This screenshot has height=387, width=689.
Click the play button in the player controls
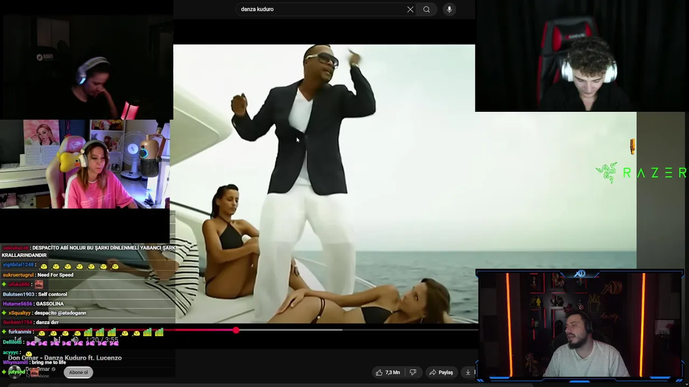pos(37,340)
